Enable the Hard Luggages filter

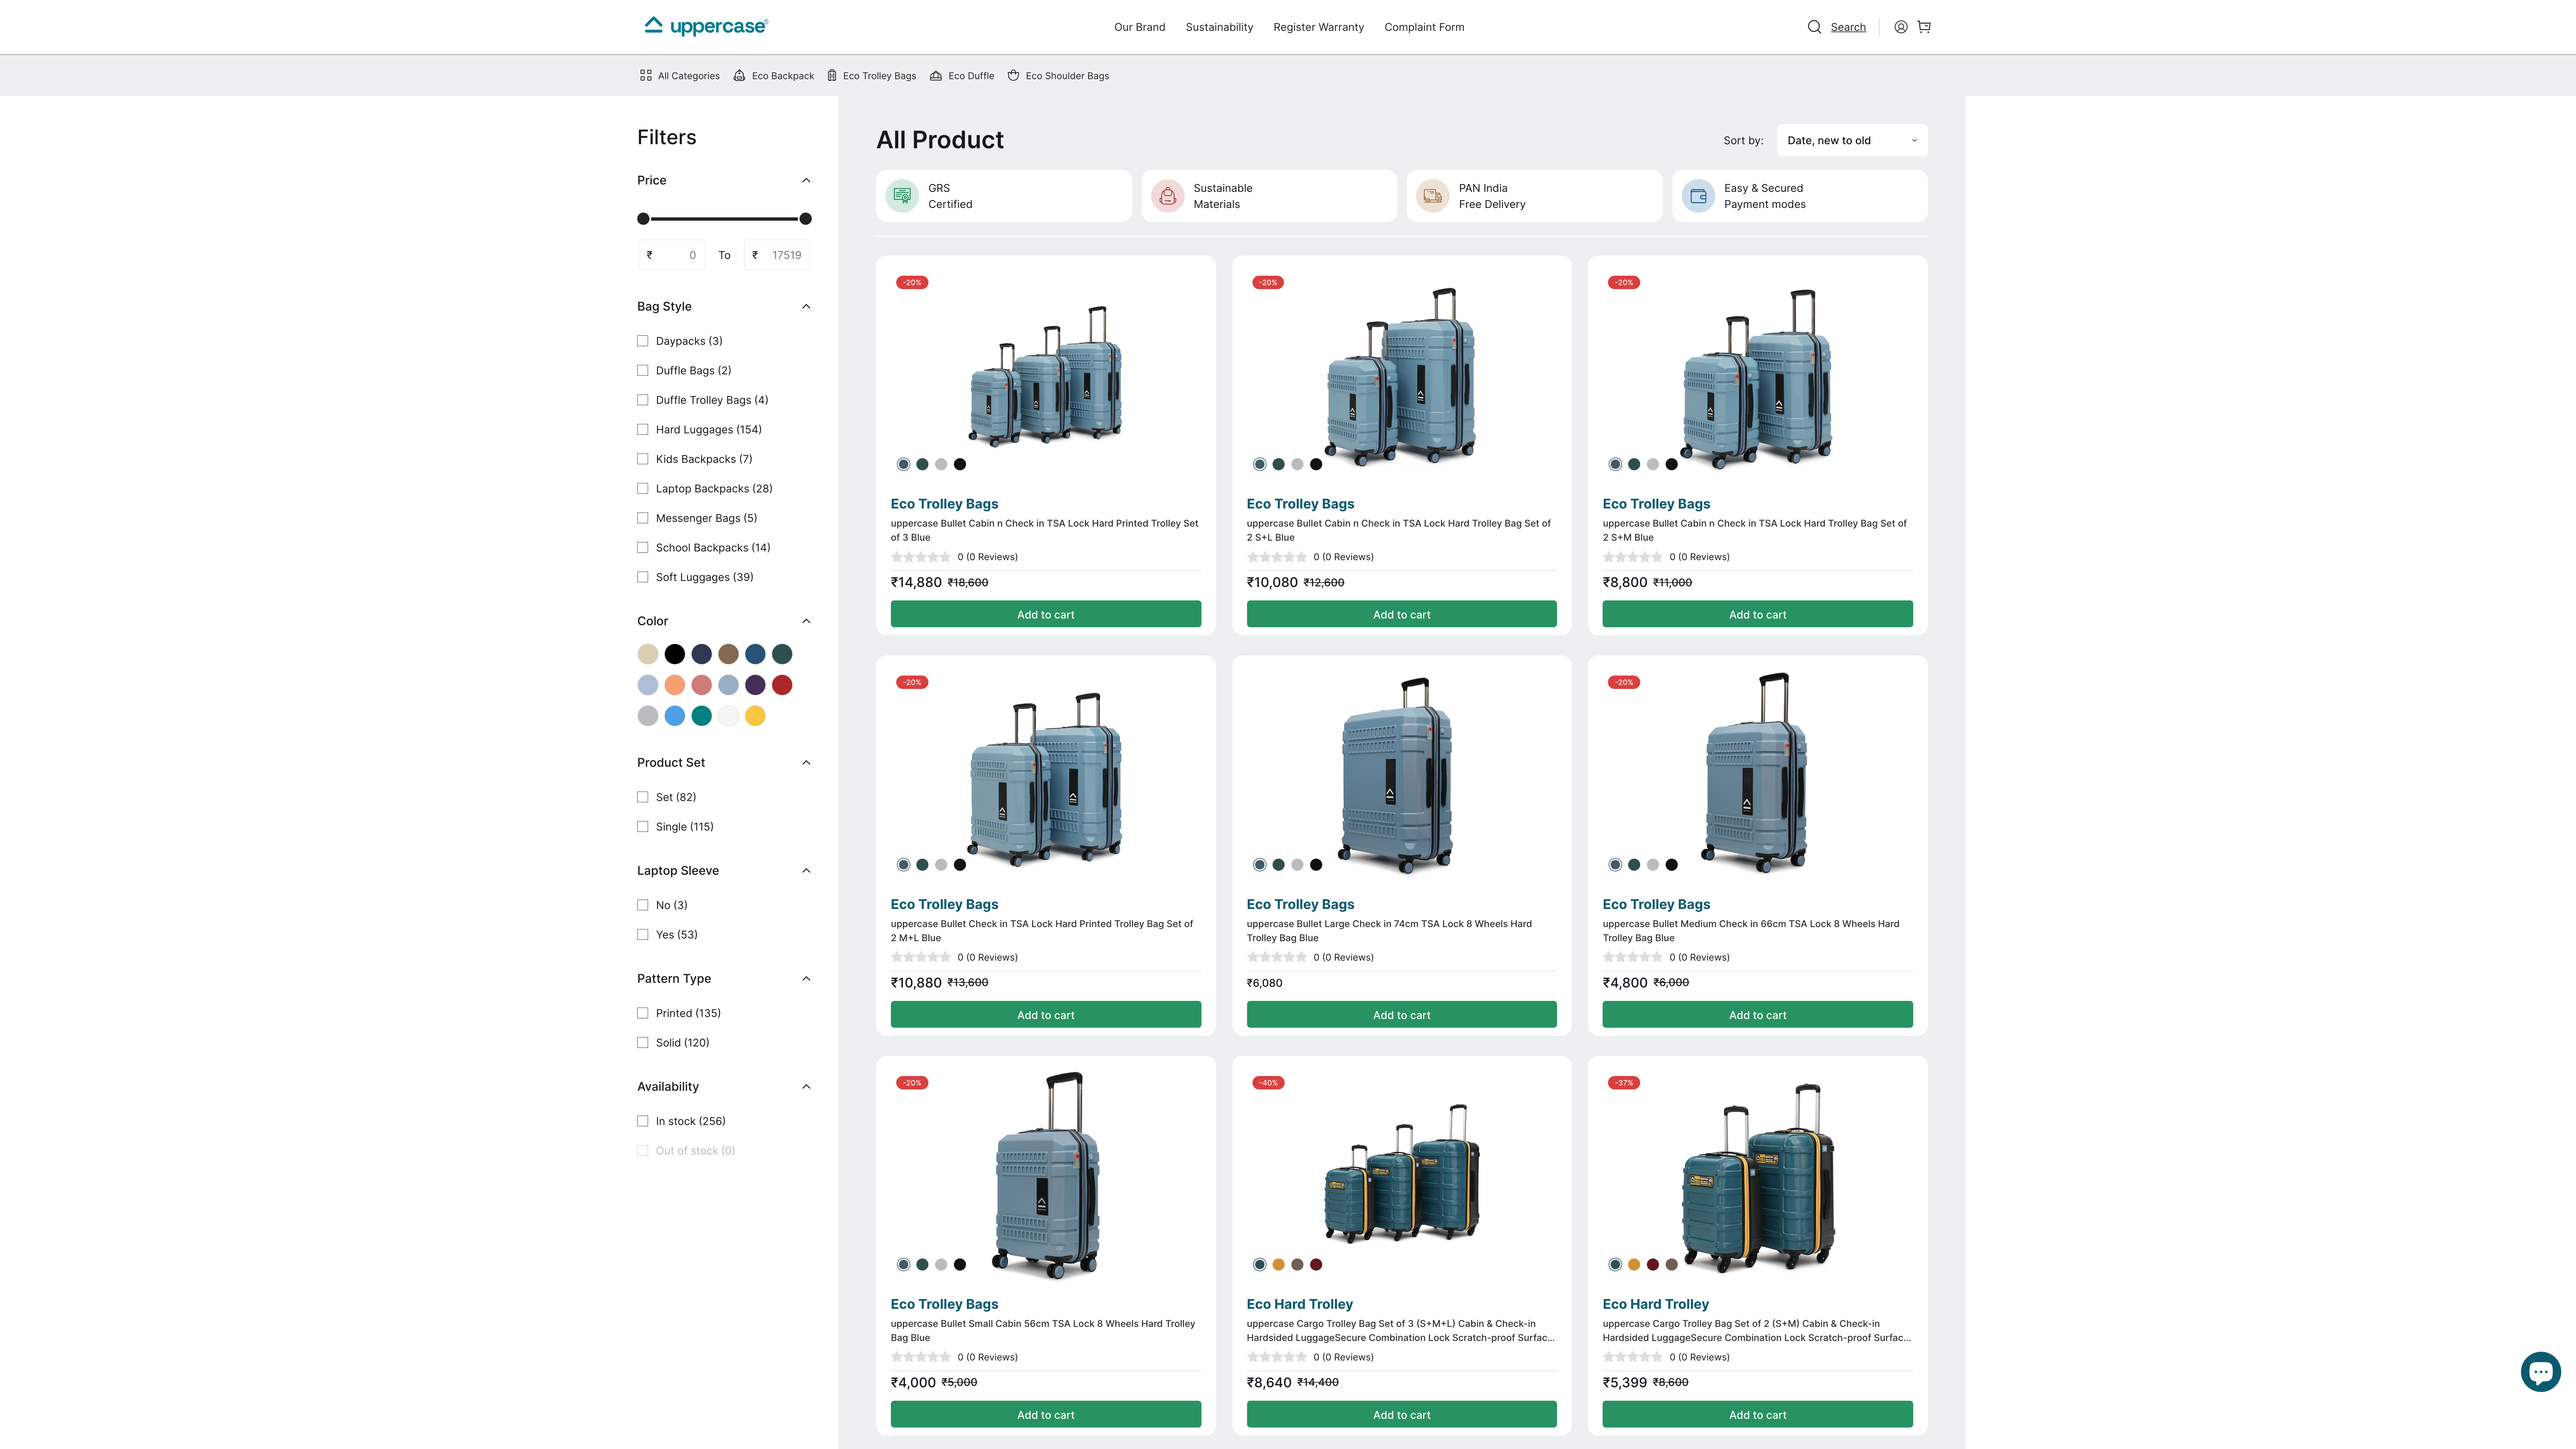tap(643, 429)
